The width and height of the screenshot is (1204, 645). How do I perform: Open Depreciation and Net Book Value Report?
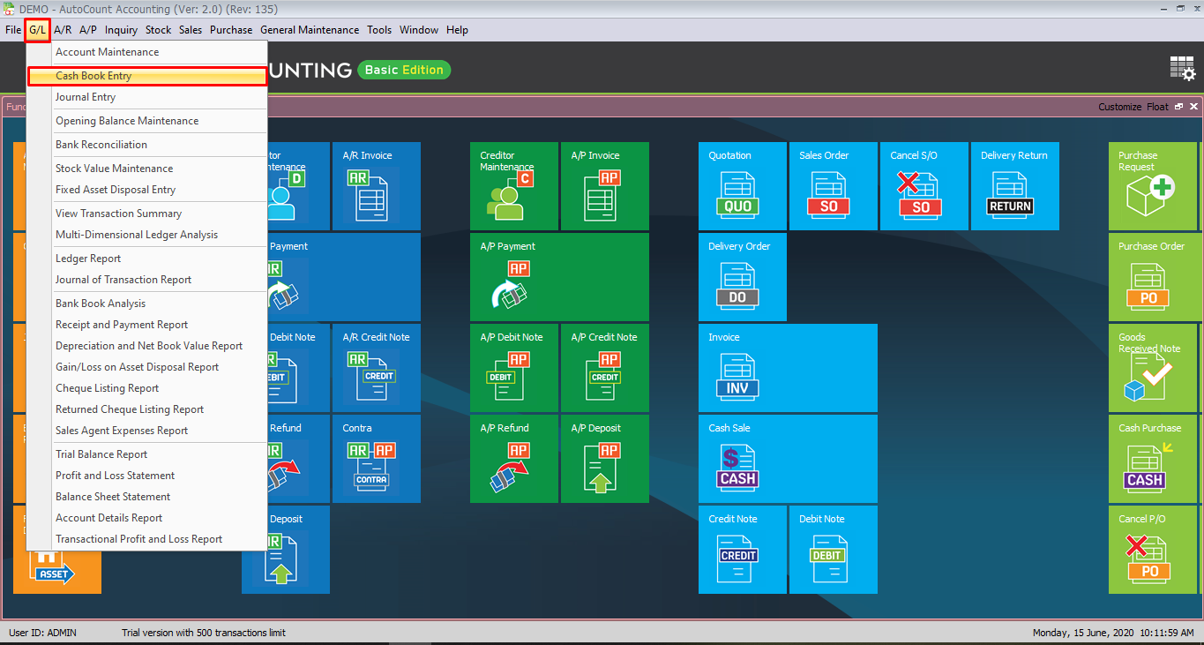pos(147,346)
